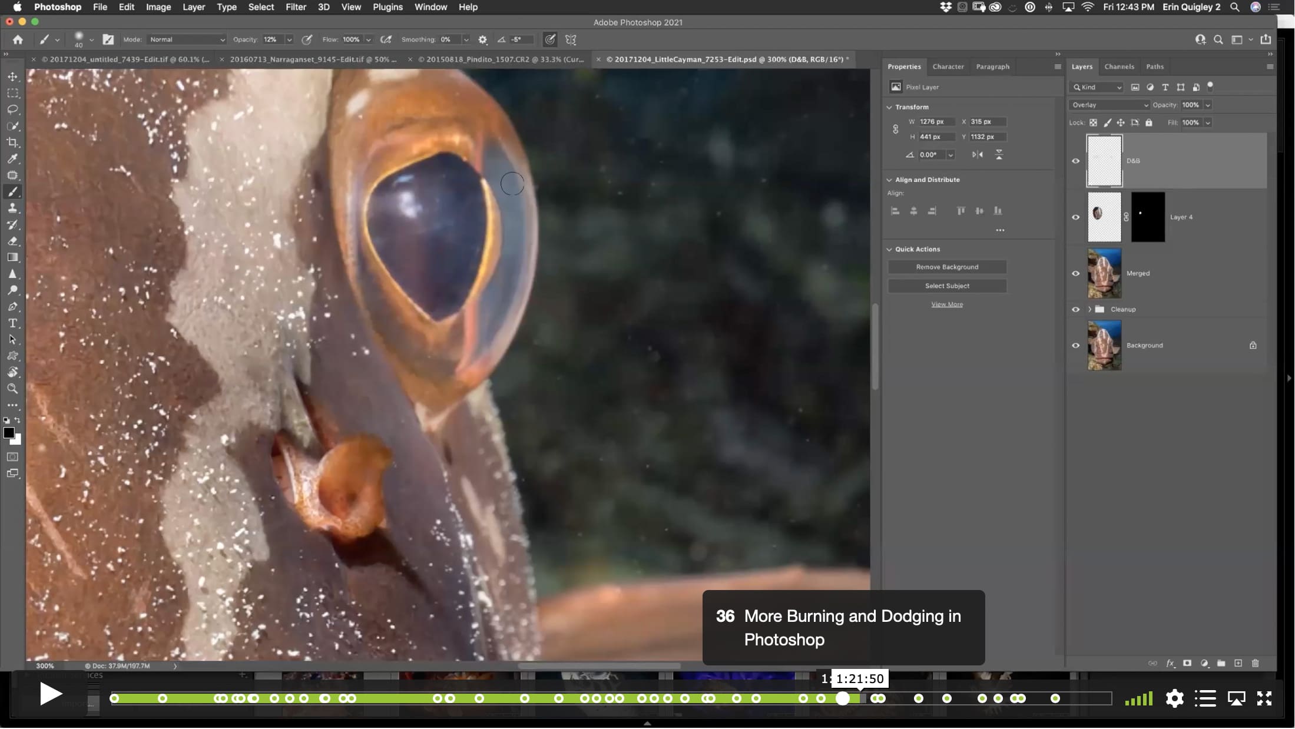
Task: Toggle pressure for size button
Action: 550,39
